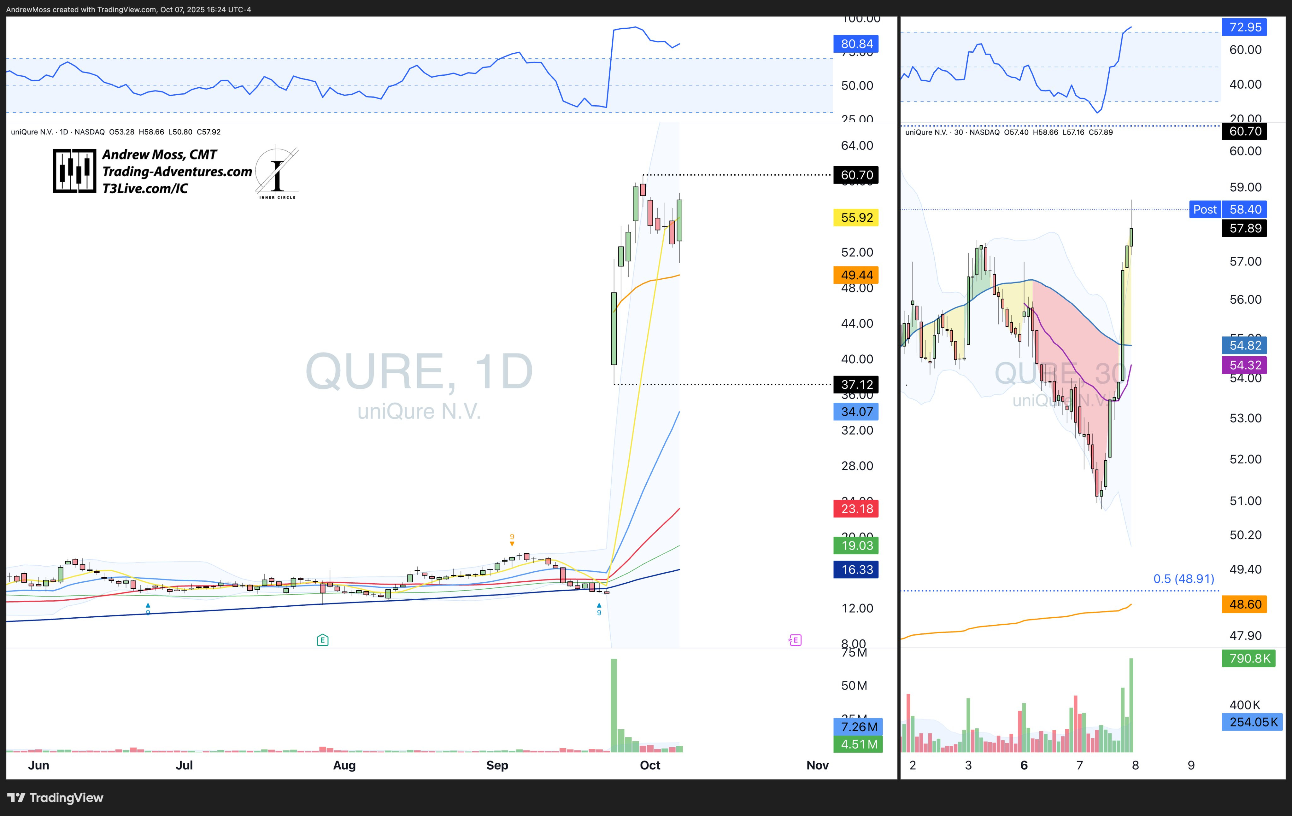Click the Trading-Adventures.com text
This screenshot has height=816, width=1292.
(x=177, y=172)
